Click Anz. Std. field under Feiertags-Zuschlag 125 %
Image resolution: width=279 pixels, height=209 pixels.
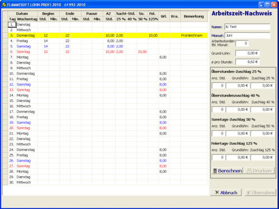[x=218, y=157]
